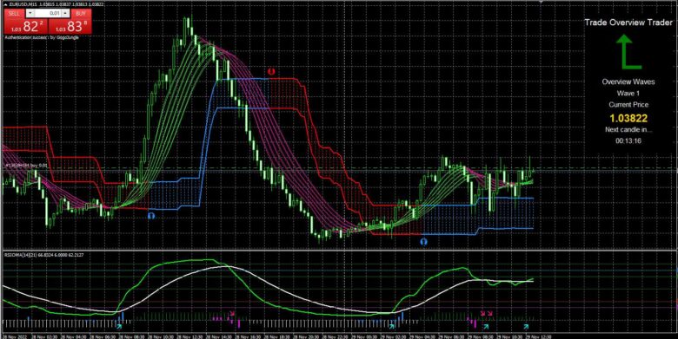Viewport: 678px width, 339px height.
Task: Collapse the one-click trading panel triangle
Action: pos(5,3)
